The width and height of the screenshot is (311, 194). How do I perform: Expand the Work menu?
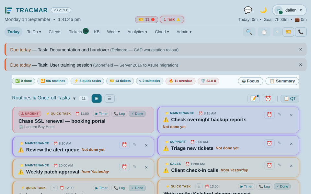tap(113, 32)
